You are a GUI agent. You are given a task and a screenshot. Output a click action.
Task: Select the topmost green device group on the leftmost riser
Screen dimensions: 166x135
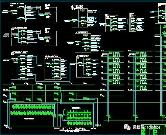point(114,54)
